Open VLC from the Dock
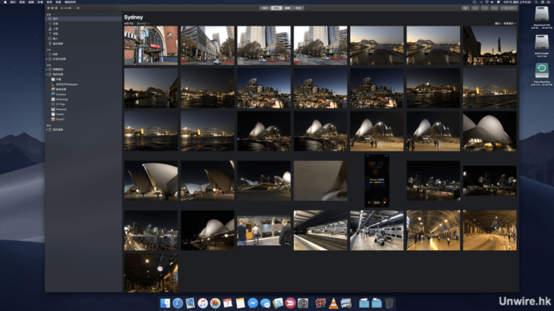Viewport: 554px width, 311px height. tap(333, 303)
